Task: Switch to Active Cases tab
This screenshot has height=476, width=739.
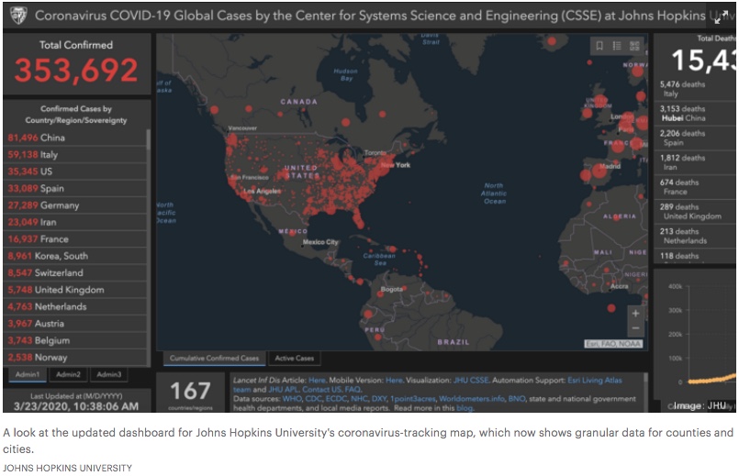Action: 295,359
